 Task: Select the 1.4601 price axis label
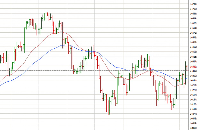point(193,28)
